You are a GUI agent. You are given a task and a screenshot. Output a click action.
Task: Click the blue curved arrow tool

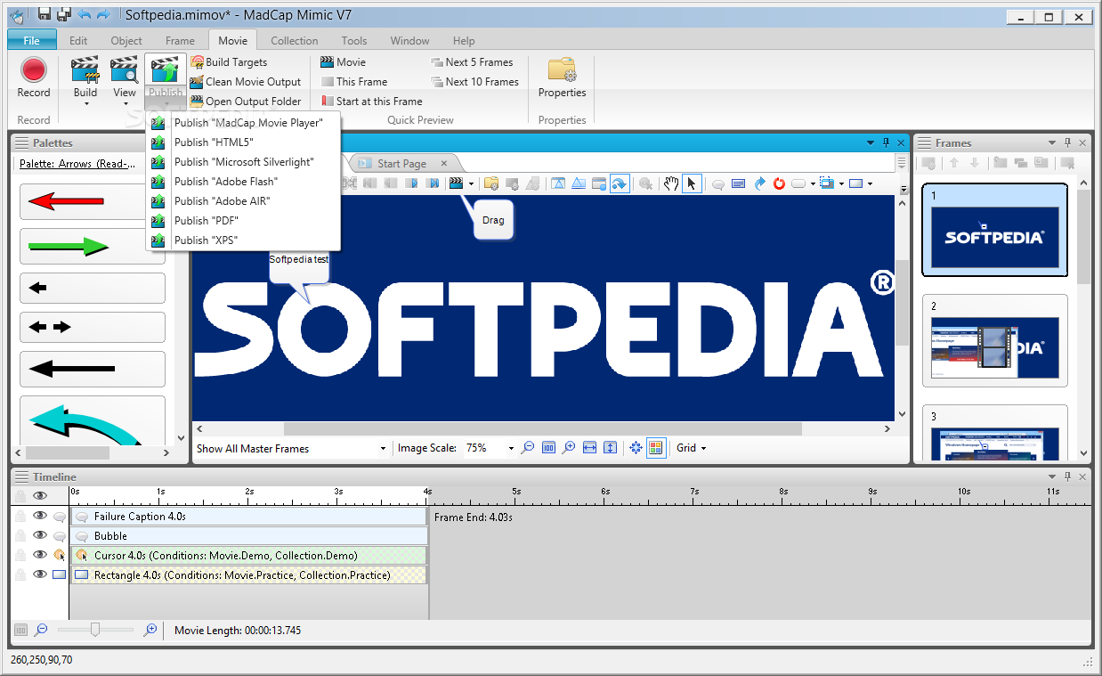[x=759, y=183]
